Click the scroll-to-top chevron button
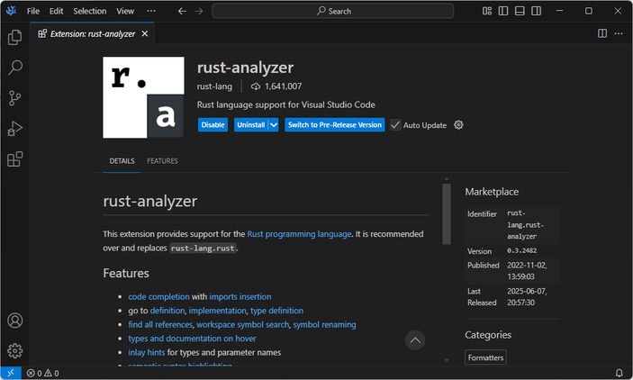This screenshot has height=380, width=633. pos(415,340)
